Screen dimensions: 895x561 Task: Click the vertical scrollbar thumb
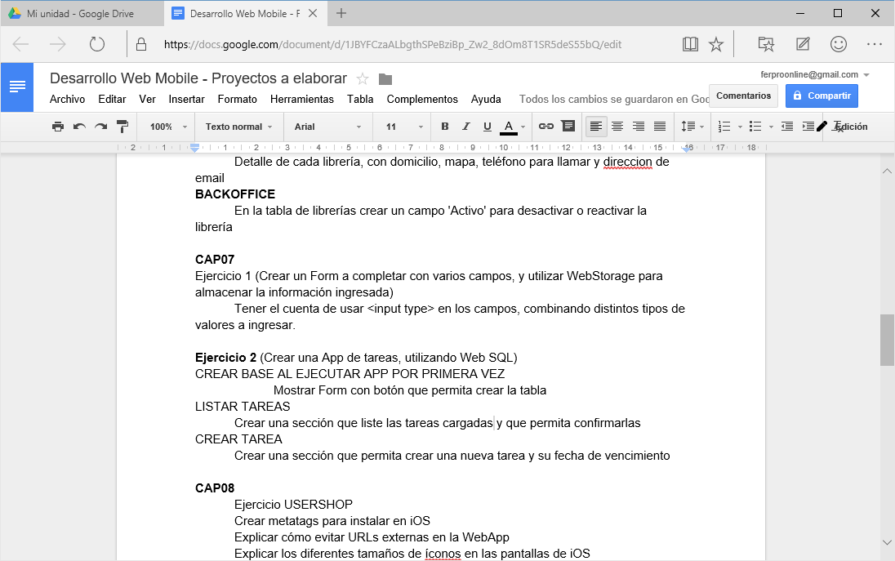click(887, 340)
